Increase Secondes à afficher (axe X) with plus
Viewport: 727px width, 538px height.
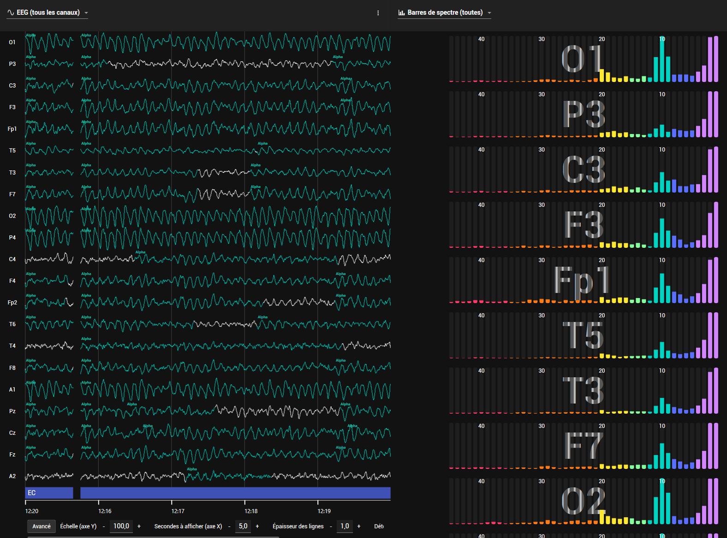click(x=257, y=526)
